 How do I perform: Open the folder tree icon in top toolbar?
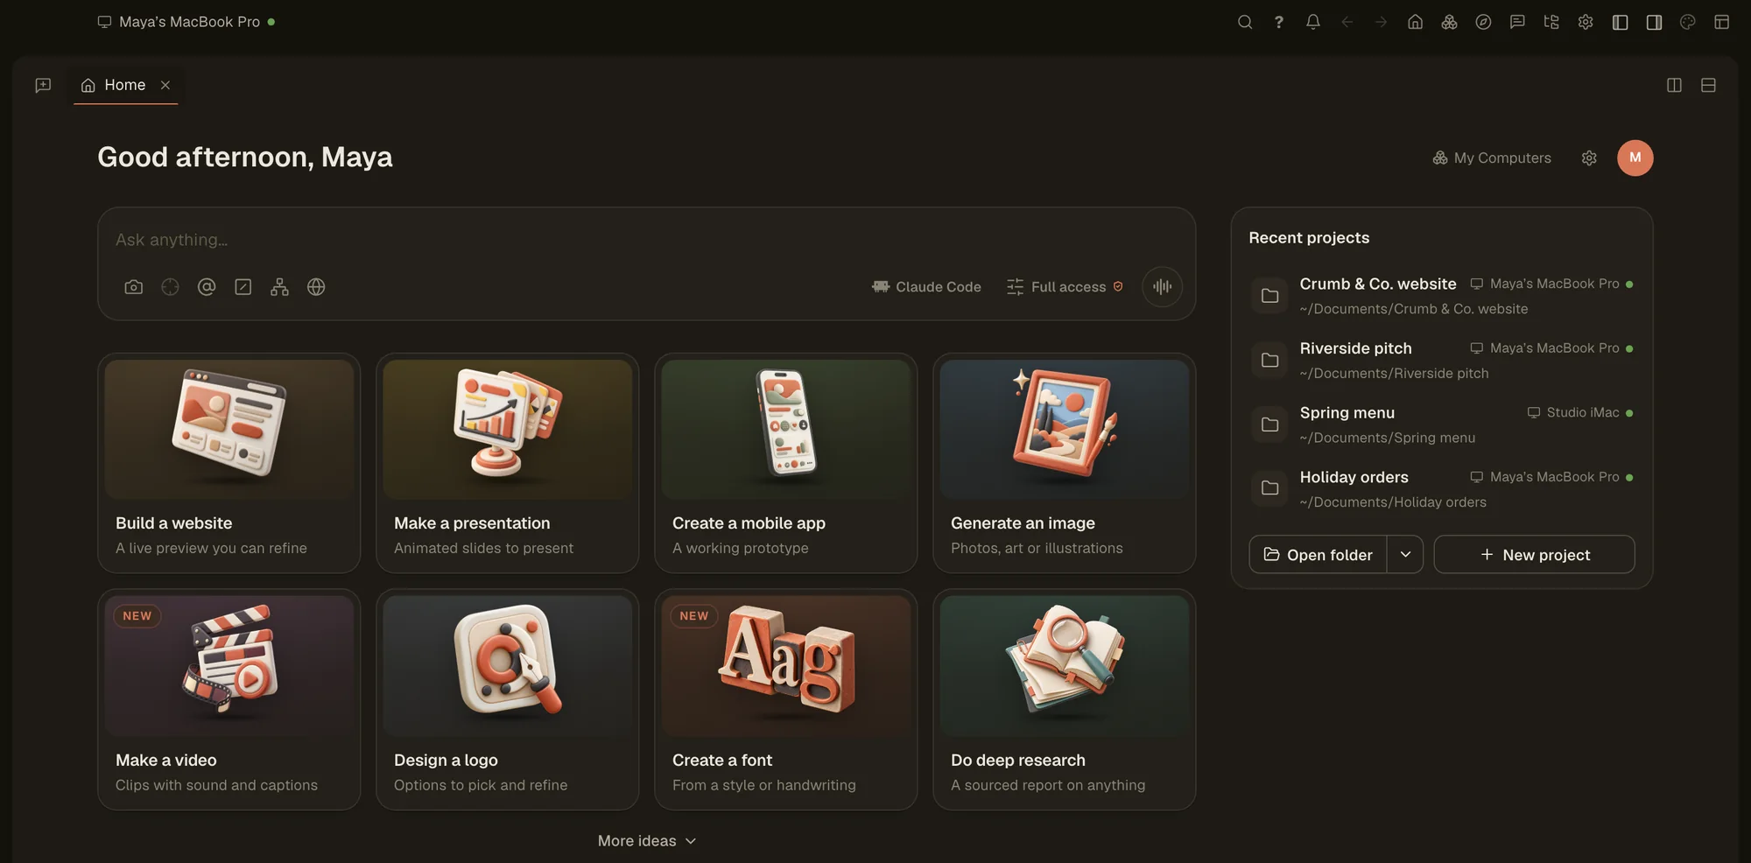[x=1551, y=22]
